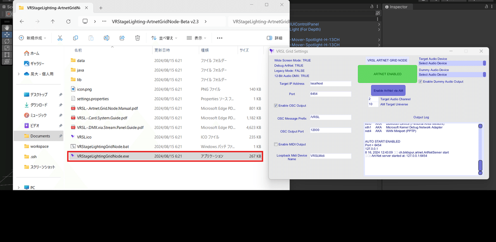The image size is (496, 242).
Task: Expand breadcrumb chevron after Beta v2.3 folder
Action: tap(206, 21)
